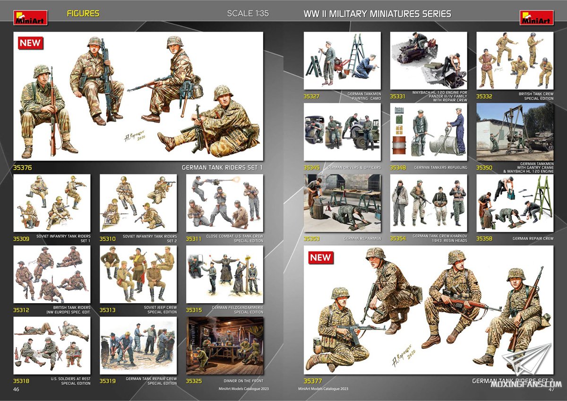Select product number 35310
The height and width of the screenshot is (401, 567).
[108, 239]
